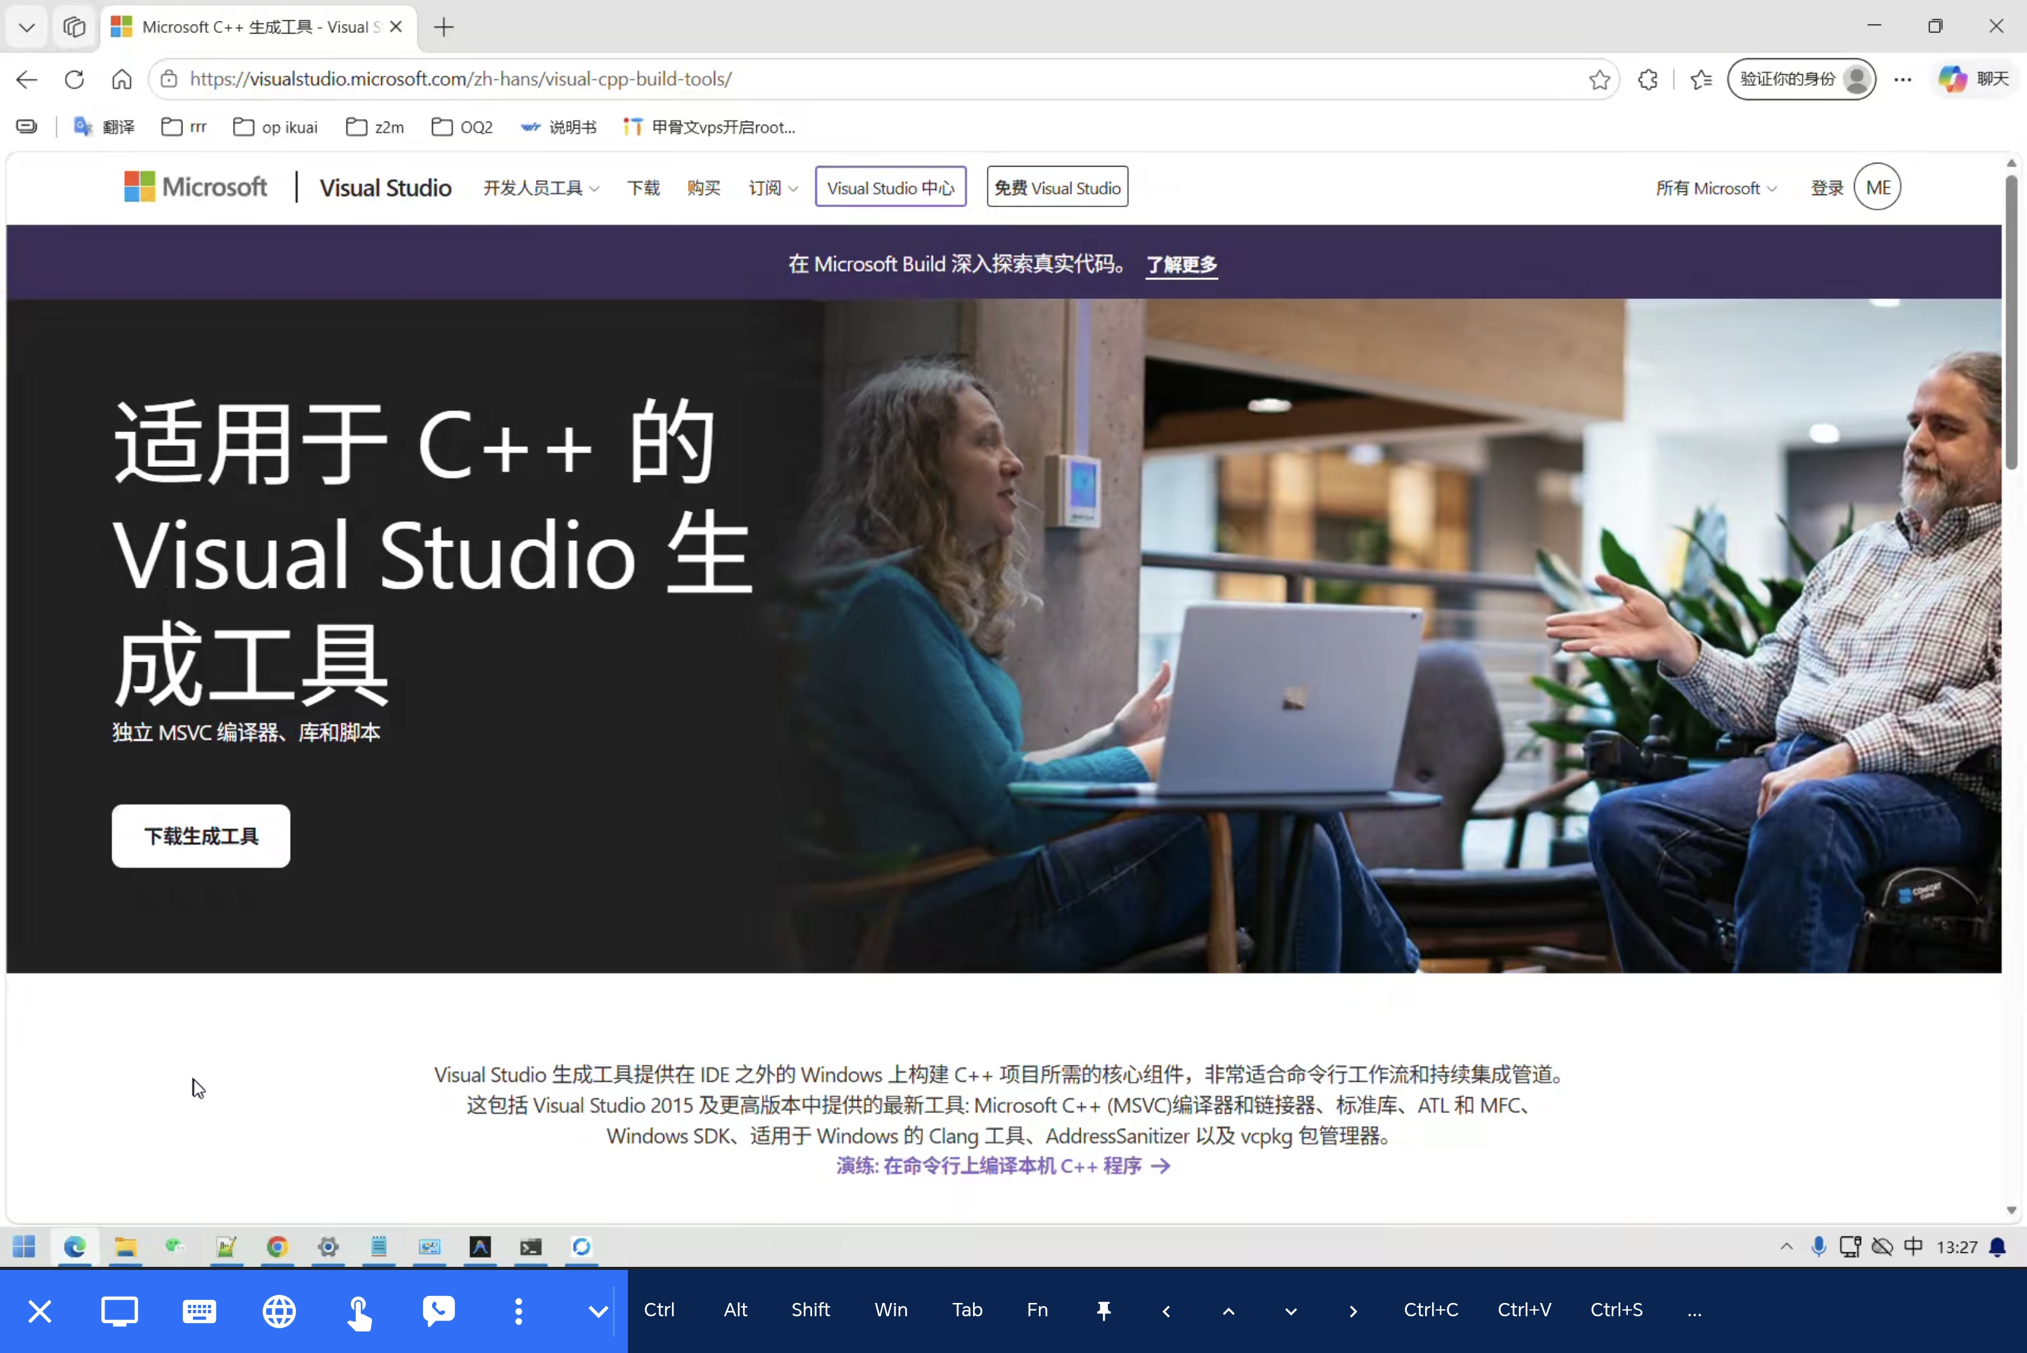Open the tab actions workspace icon
Image resolution: width=2027 pixels, height=1353 pixels.
74,27
